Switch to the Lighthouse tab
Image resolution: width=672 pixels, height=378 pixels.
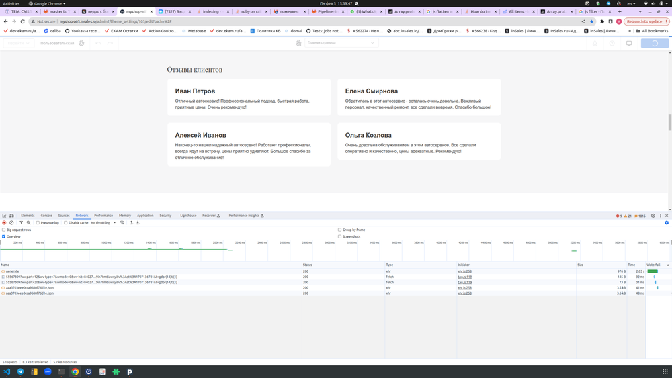pos(188,216)
